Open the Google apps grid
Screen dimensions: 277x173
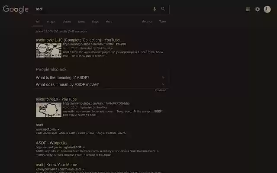pyautogui.click(x=248, y=9)
